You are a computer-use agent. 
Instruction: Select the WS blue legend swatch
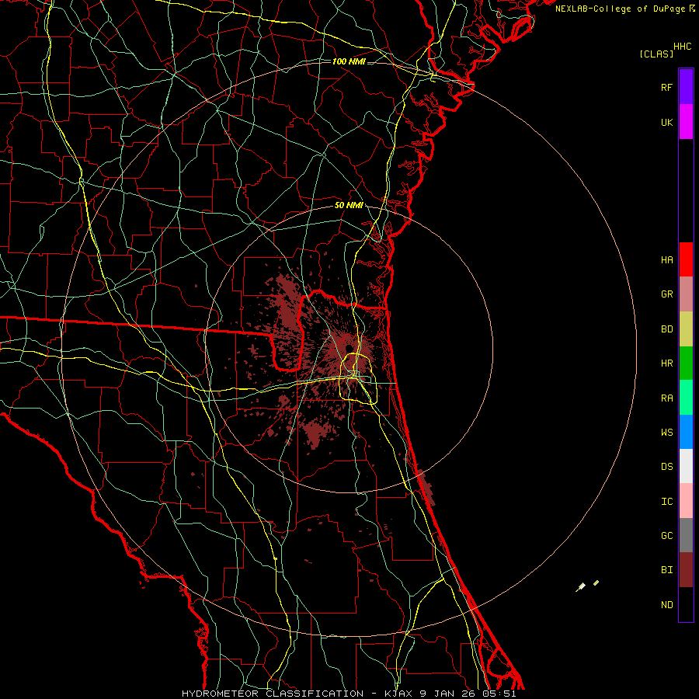pos(686,432)
